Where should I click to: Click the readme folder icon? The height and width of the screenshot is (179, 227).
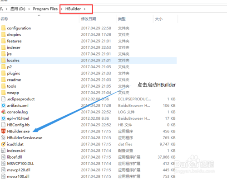(3, 80)
